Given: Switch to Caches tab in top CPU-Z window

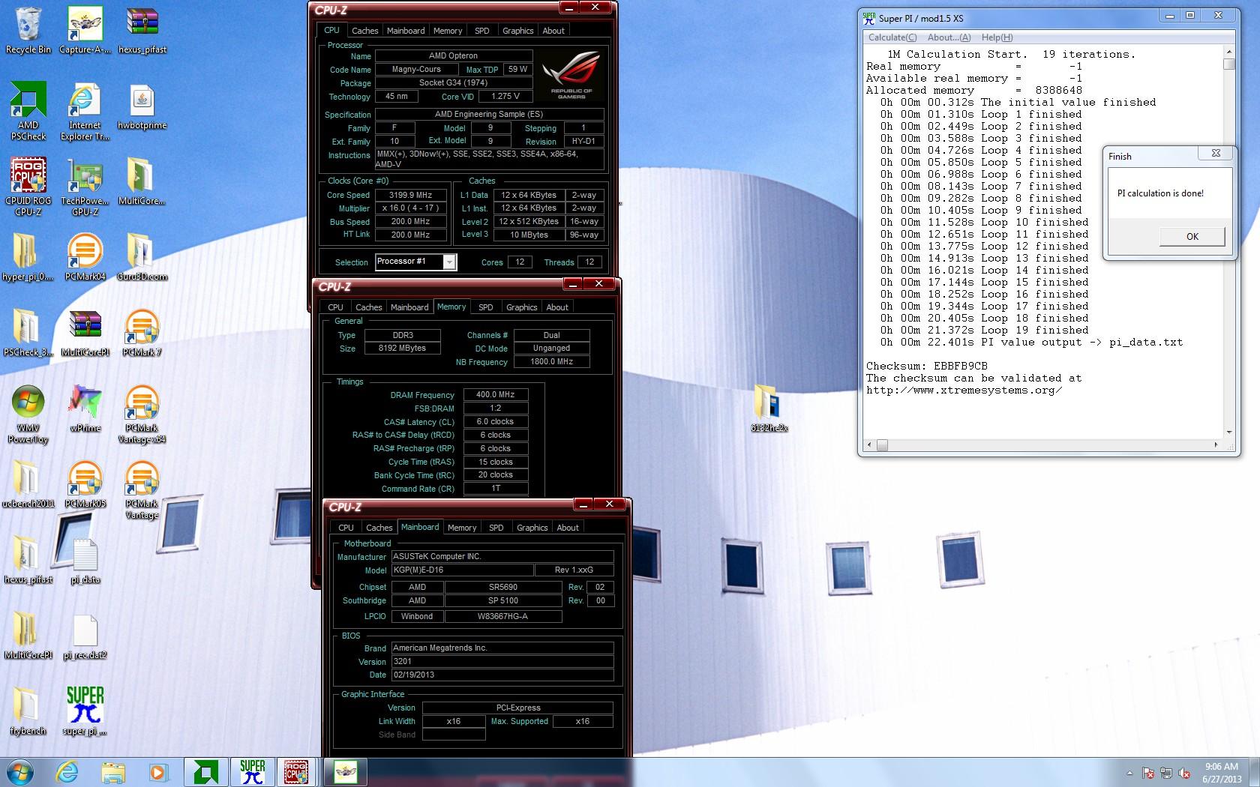Looking at the screenshot, I should click(x=364, y=31).
